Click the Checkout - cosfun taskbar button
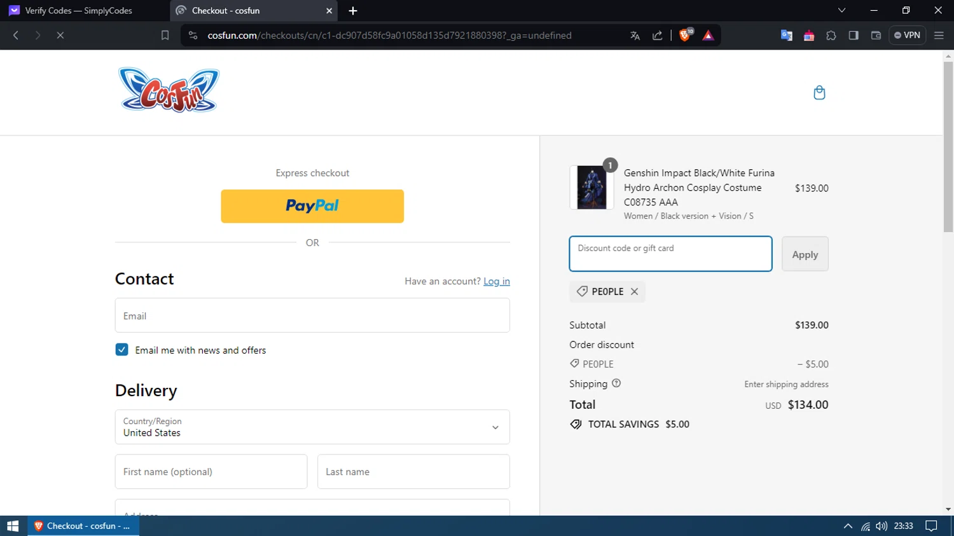The width and height of the screenshot is (954, 536). [83, 526]
